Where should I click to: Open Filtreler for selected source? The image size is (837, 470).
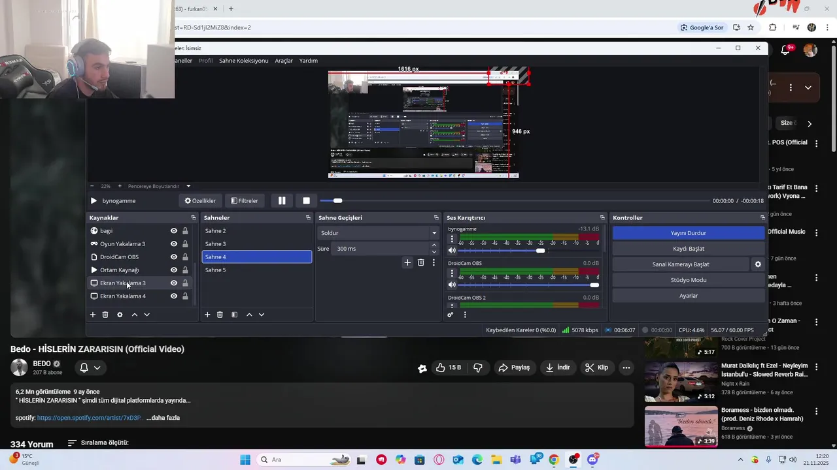click(x=245, y=200)
